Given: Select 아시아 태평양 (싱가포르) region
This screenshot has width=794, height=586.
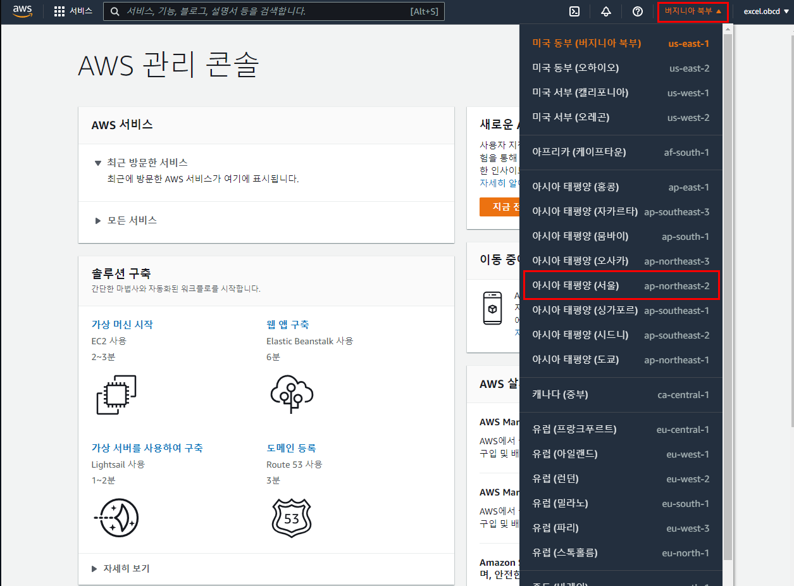Looking at the screenshot, I should [621, 310].
